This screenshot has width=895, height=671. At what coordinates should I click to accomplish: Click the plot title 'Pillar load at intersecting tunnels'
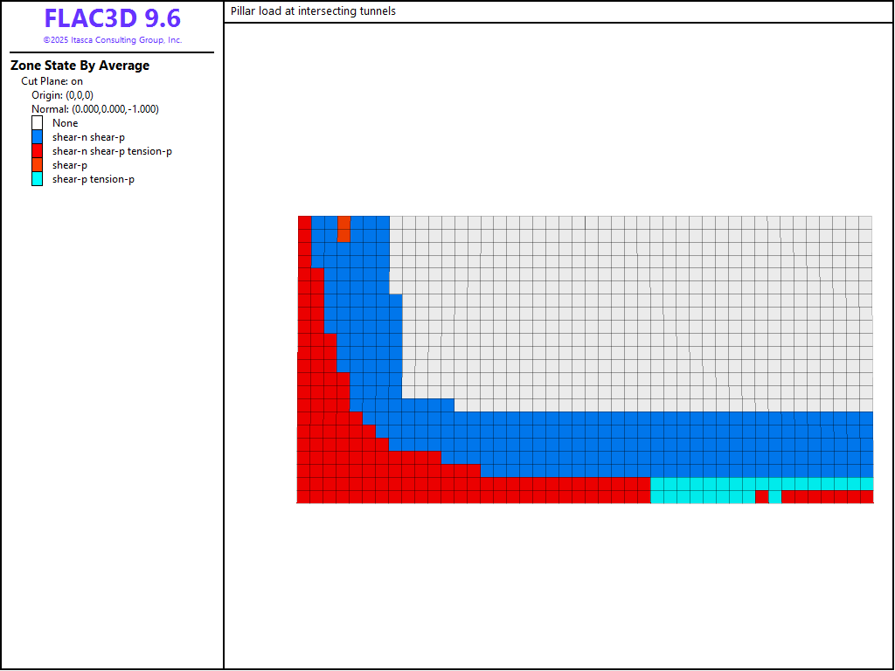tap(313, 11)
